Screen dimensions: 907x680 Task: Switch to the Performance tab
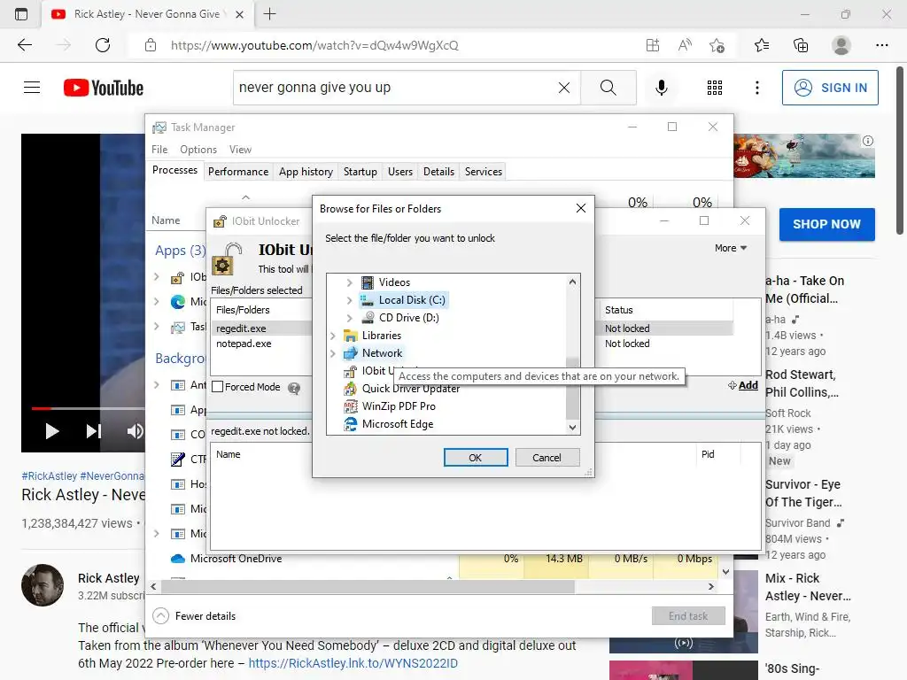pyautogui.click(x=238, y=172)
